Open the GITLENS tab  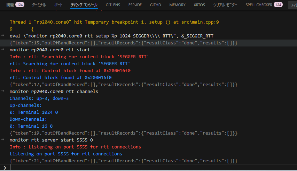(x=113, y=5)
